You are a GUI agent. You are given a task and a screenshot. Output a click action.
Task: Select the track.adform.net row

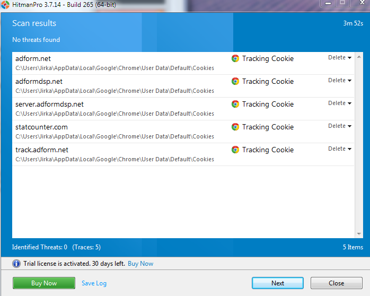(183, 154)
